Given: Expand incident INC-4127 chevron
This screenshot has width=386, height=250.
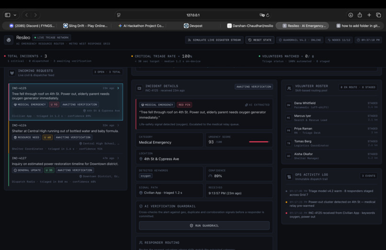Looking at the screenshot, I should (118, 158).
